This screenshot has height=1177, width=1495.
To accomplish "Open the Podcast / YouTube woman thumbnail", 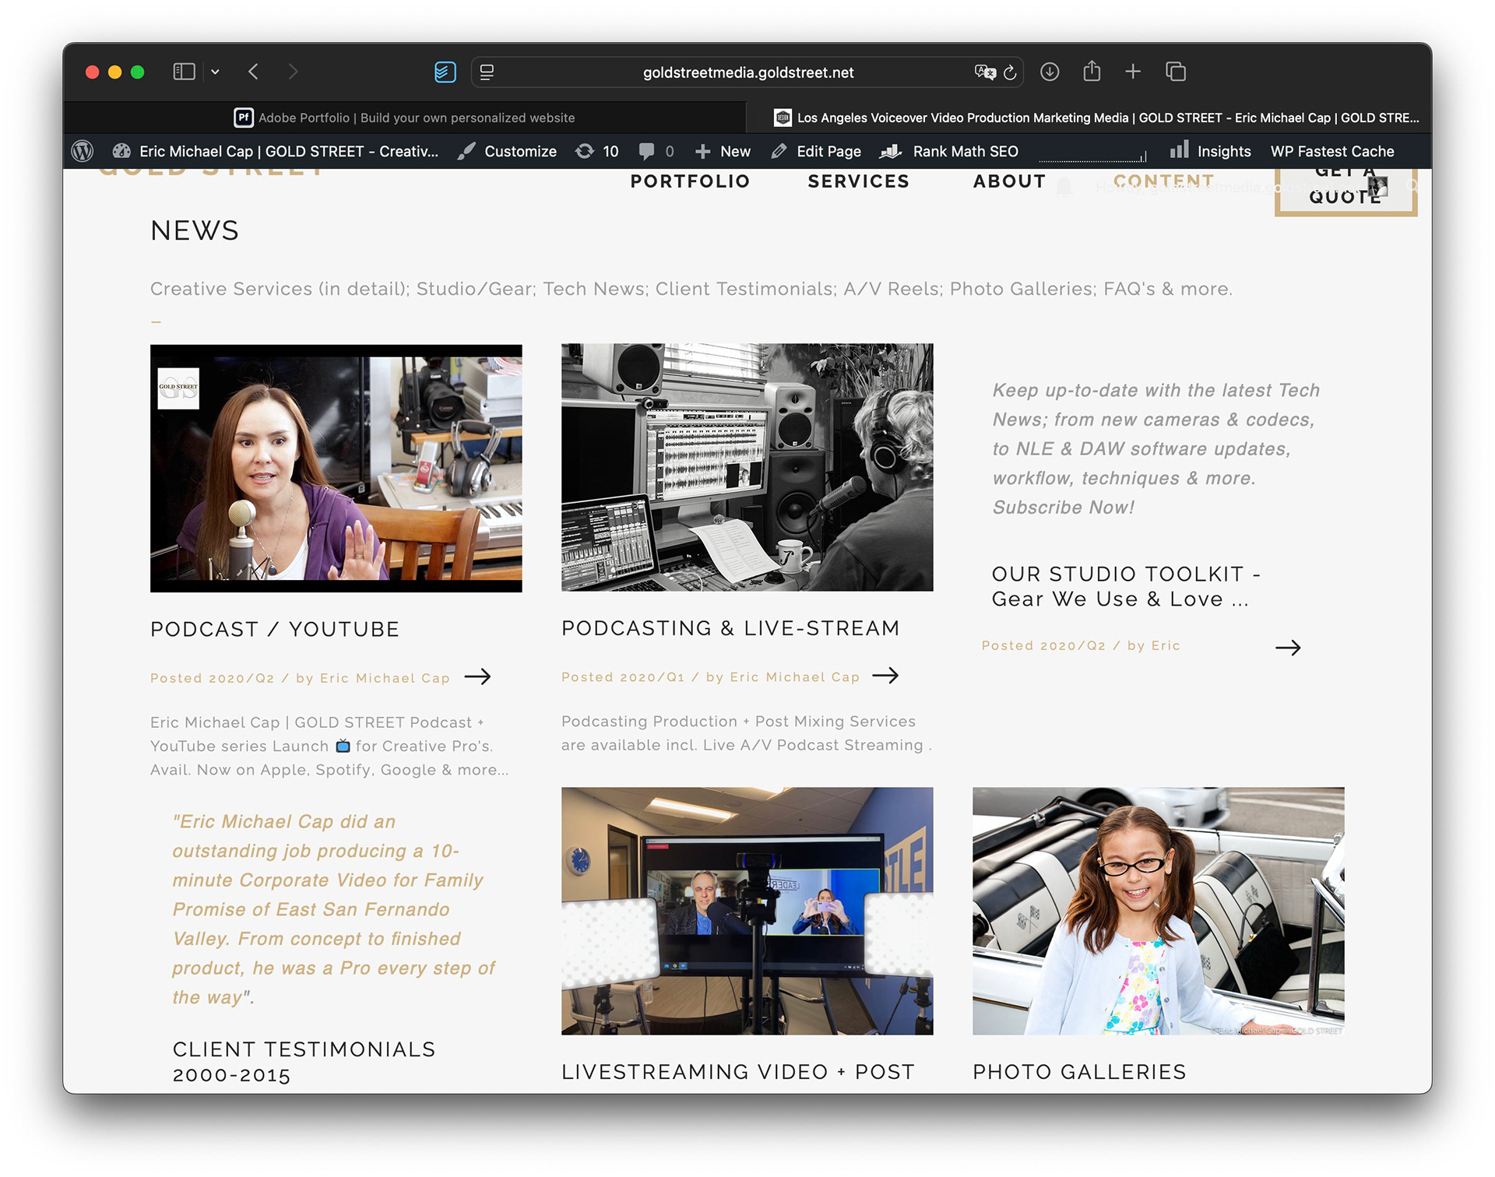I will tap(336, 468).
